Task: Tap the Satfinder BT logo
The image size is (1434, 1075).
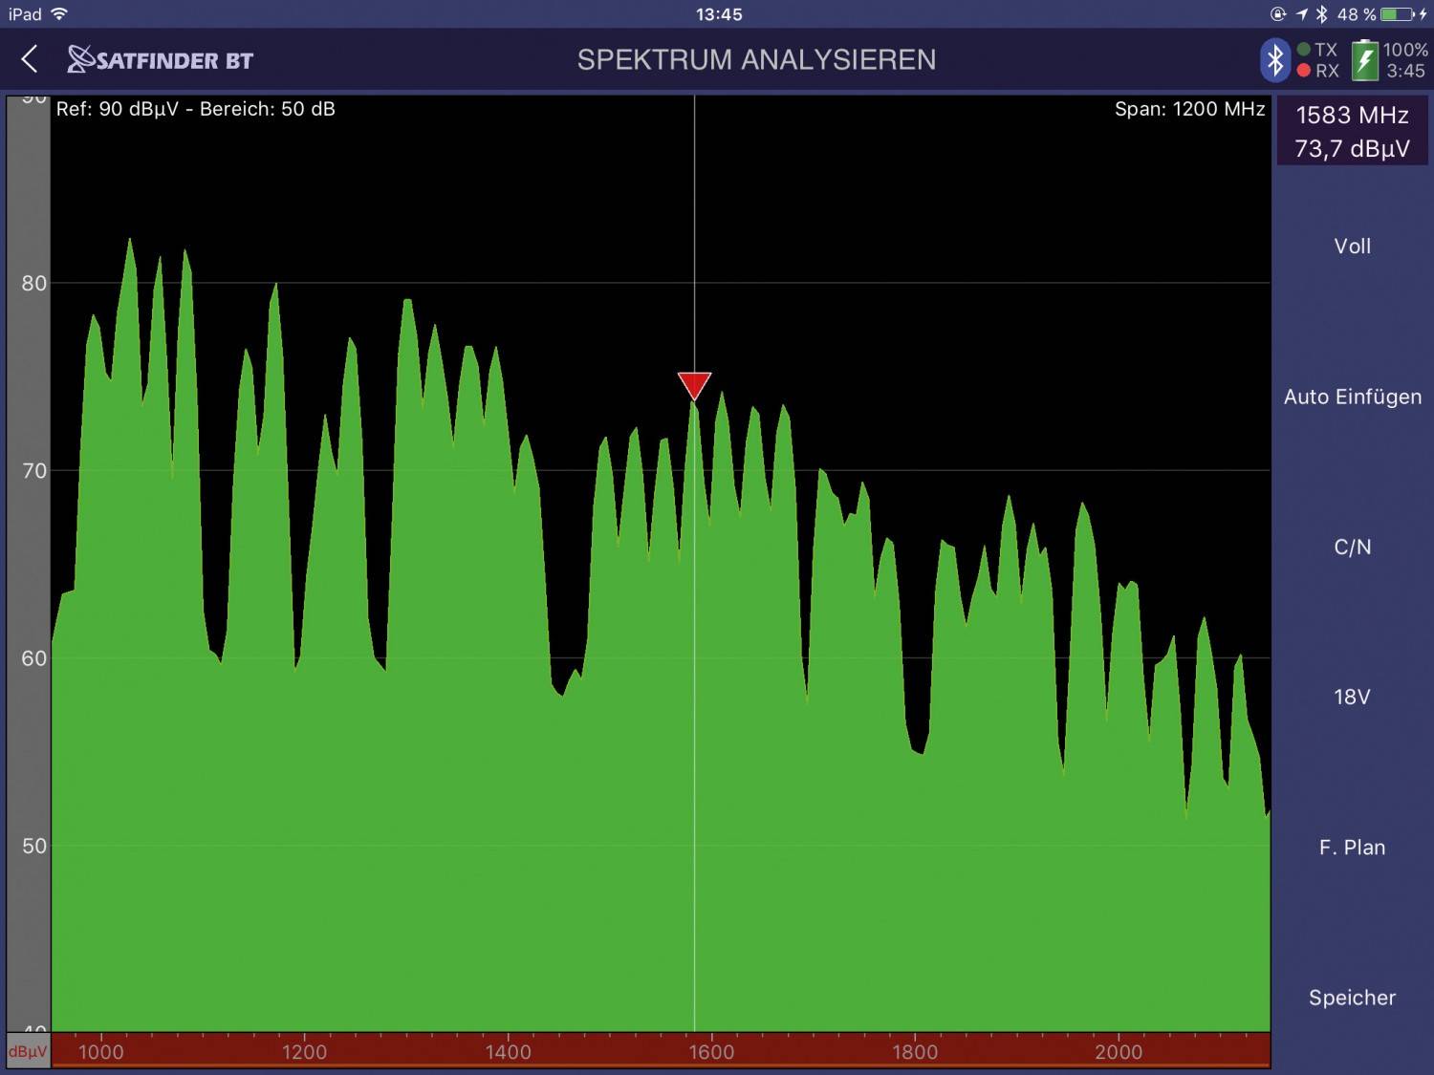Action: tap(160, 59)
